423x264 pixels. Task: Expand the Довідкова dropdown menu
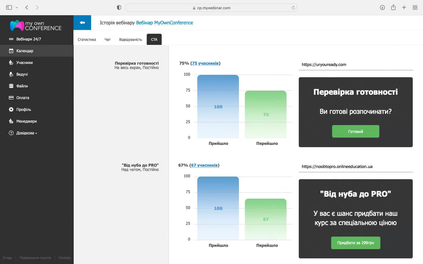[26, 133]
